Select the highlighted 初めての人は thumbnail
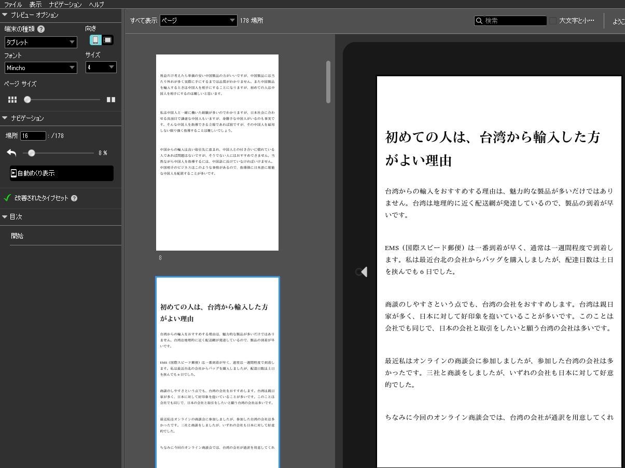This screenshot has width=625, height=468. click(x=217, y=373)
